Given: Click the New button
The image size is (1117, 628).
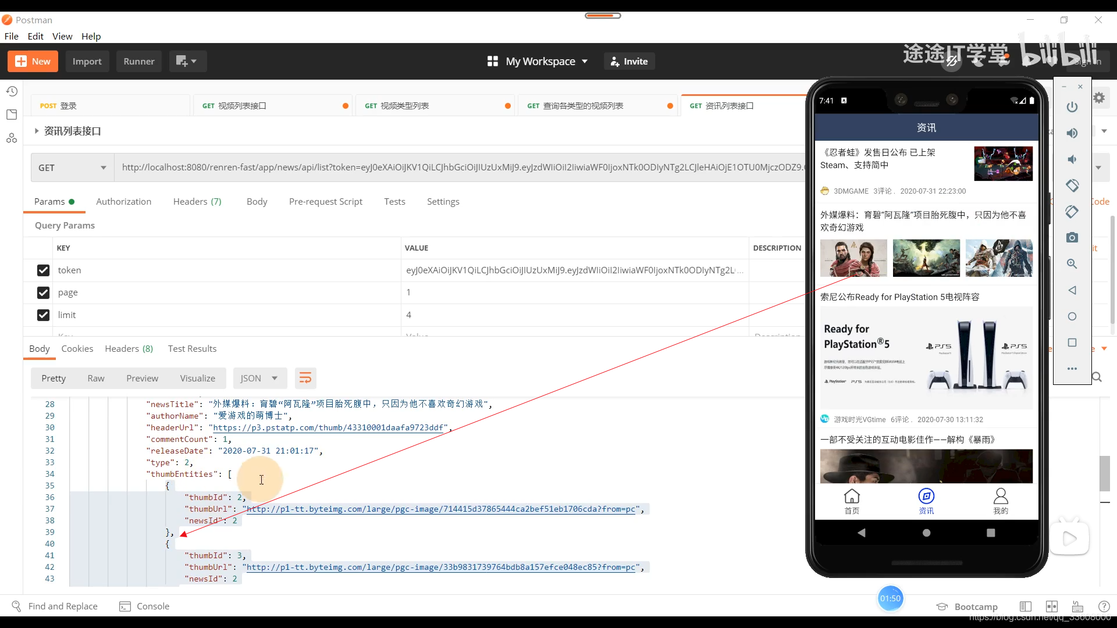Looking at the screenshot, I should (33, 61).
